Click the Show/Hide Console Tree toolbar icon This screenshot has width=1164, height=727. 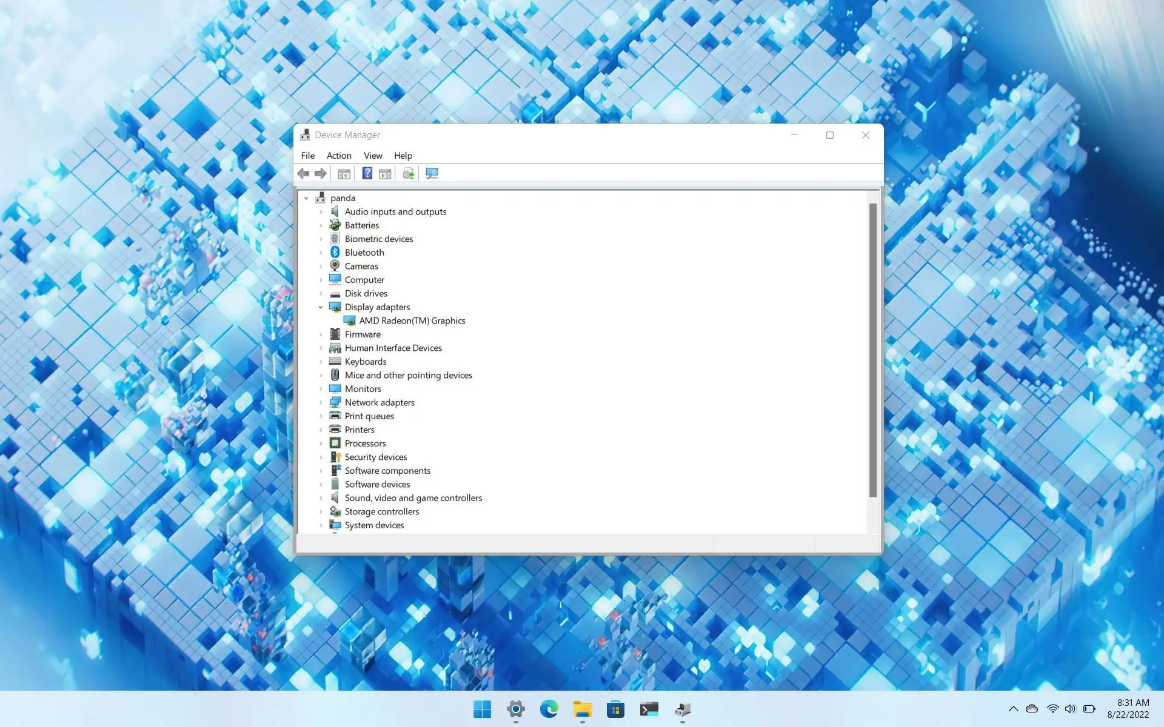pos(344,173)
